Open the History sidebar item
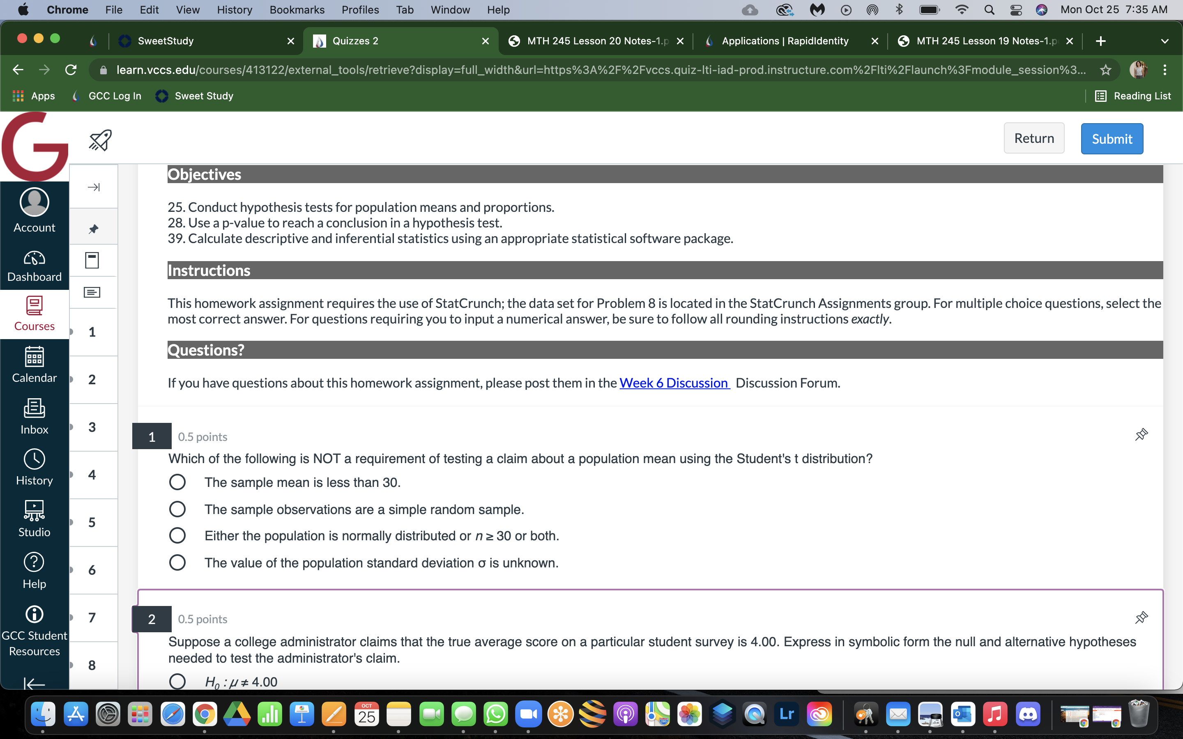 (34, 467)
